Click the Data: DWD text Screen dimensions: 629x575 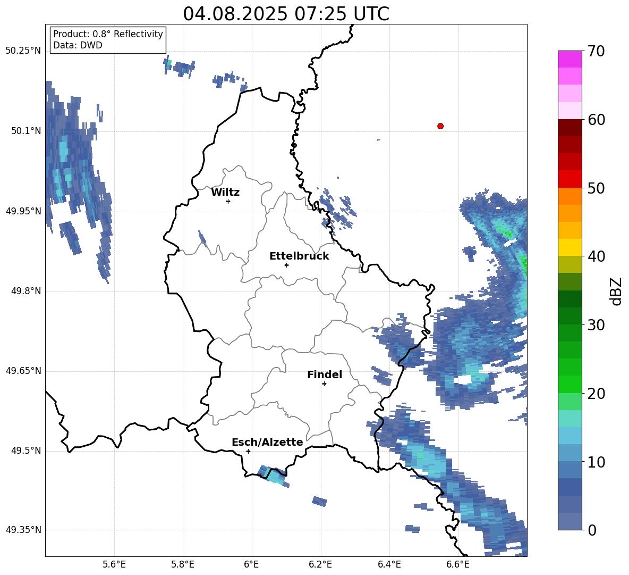(78, 45)
